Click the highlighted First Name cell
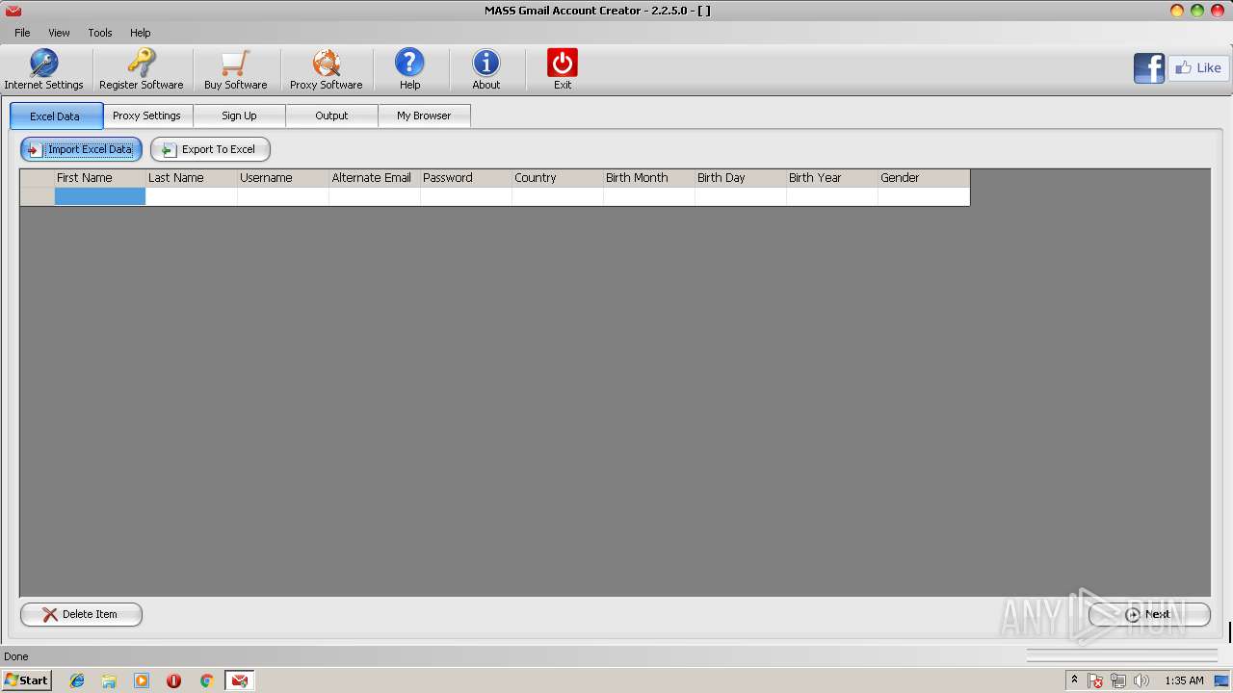The image size is (1233, 693). [x=99, y=196]
